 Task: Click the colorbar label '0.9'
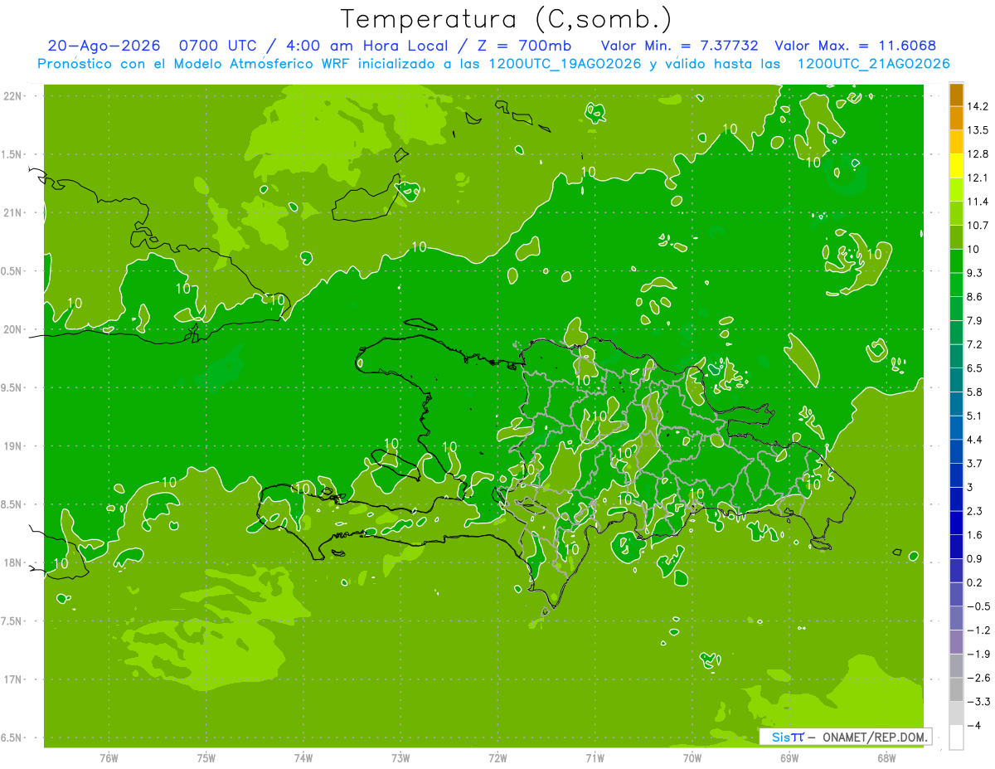pos(976,559)
